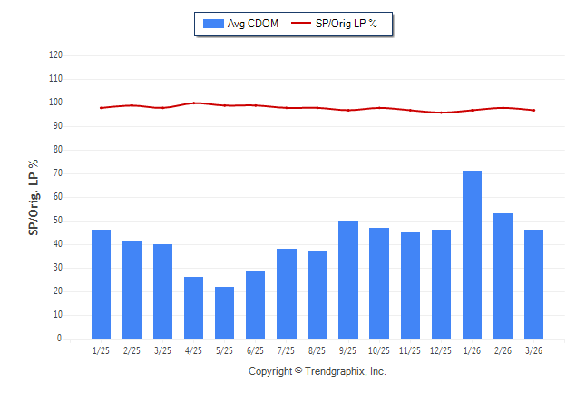Click the 7/25 x-axis label
Viewport: 586px width, 394px height.
click(x=286, y=350)
